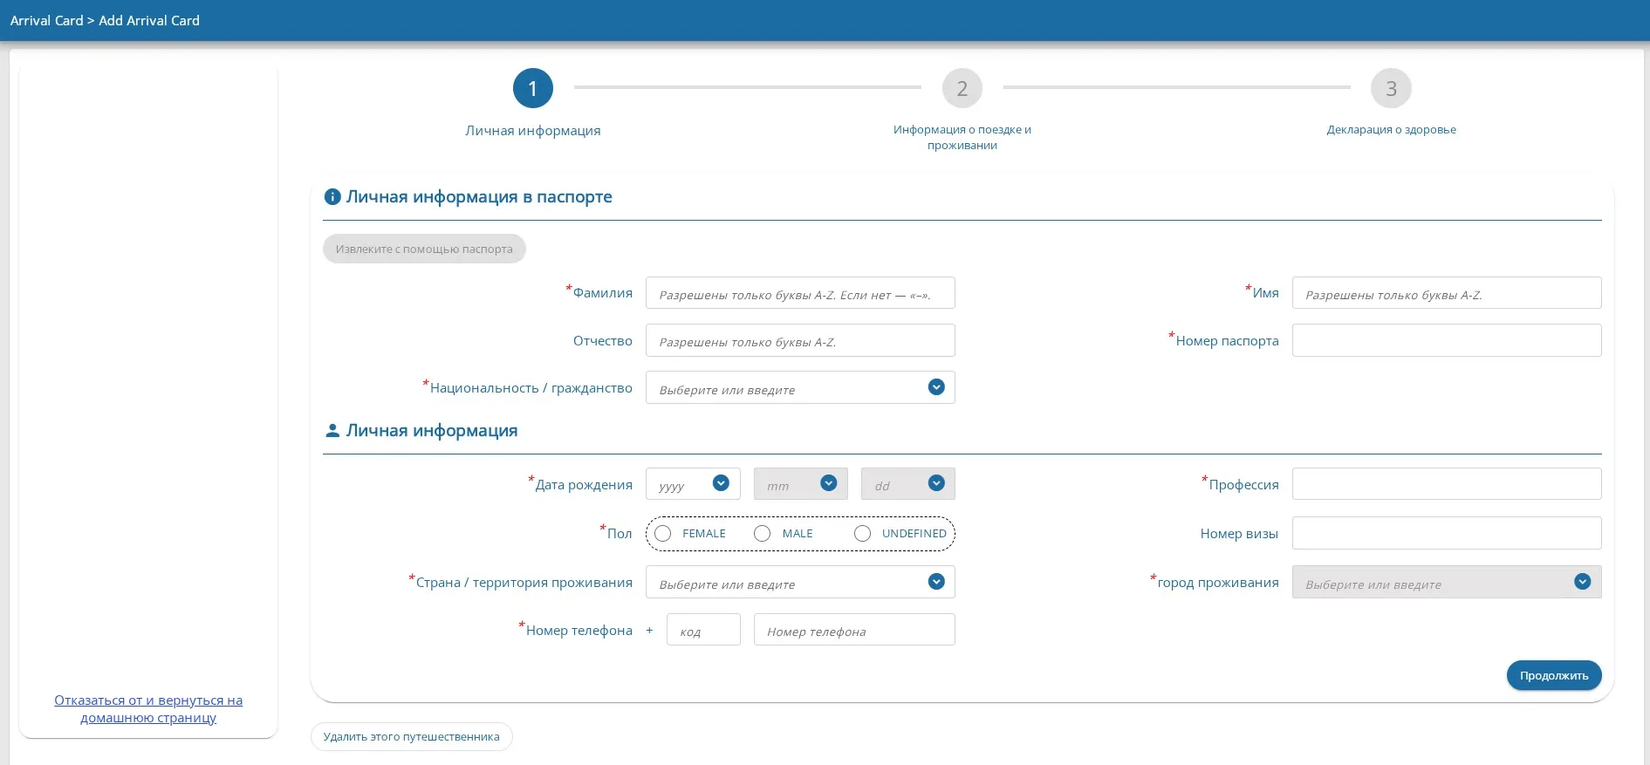Select the UNDEFINED gender option

click(862, 534)
